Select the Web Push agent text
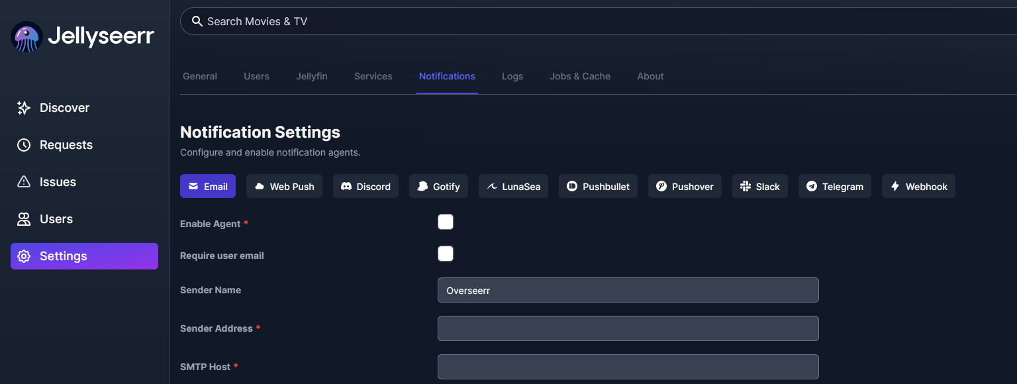 292,187
